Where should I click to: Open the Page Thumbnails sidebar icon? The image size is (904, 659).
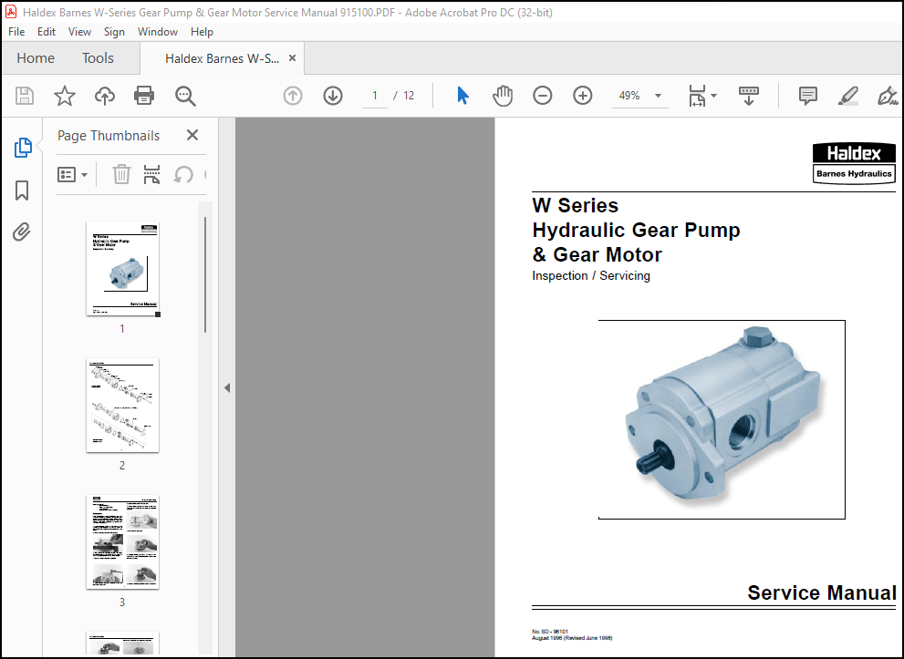click(23, 148)
